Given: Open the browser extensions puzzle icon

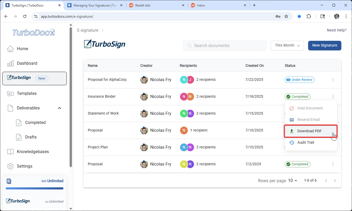Looking at the screenshot, I should point(309,16).
